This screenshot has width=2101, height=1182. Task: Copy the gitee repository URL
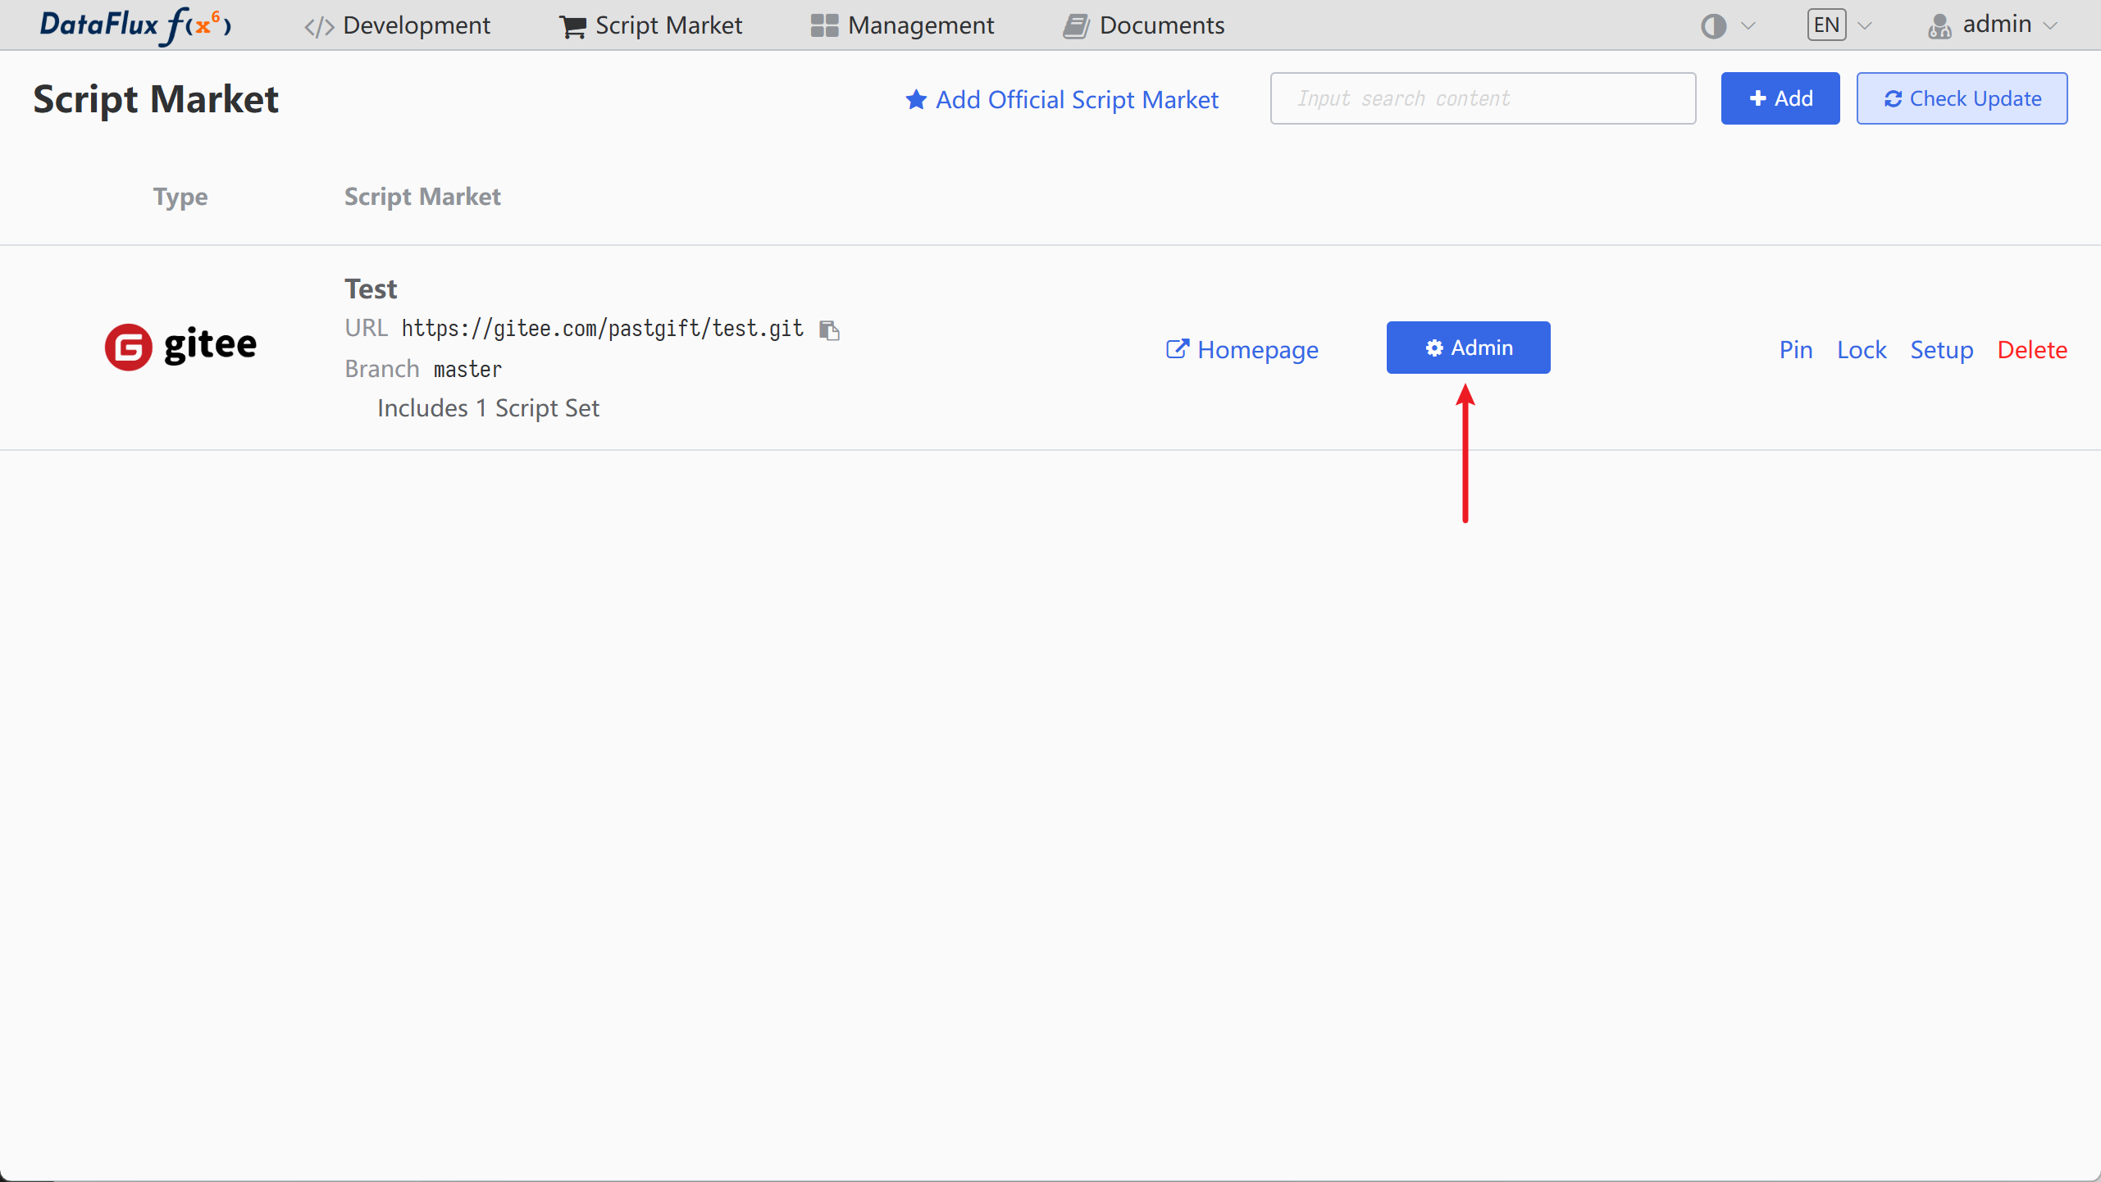[829, 330]
